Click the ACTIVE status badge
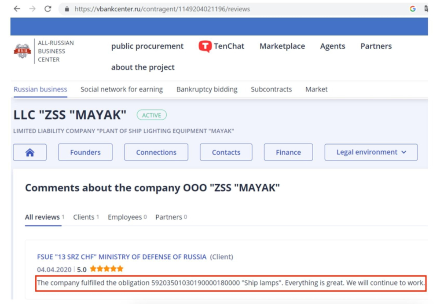Viewport: 440px width, 304px height. (151, 115)
